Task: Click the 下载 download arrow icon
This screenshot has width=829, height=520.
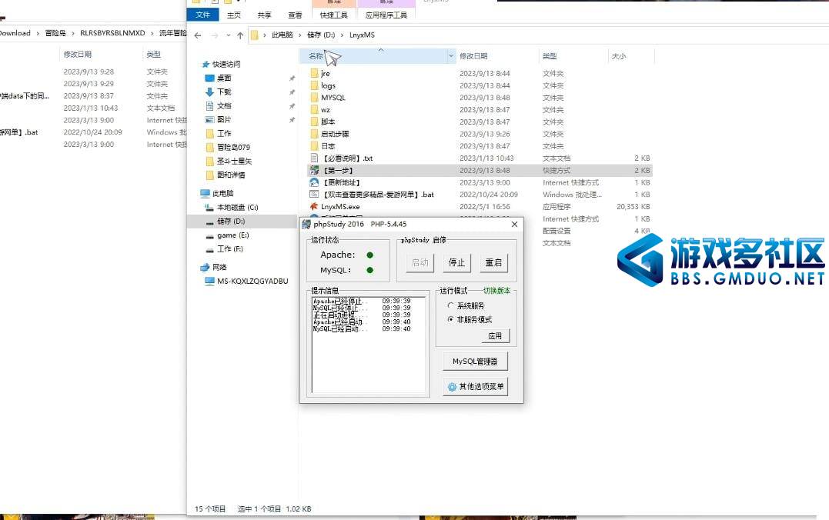Action: point(209,92)
